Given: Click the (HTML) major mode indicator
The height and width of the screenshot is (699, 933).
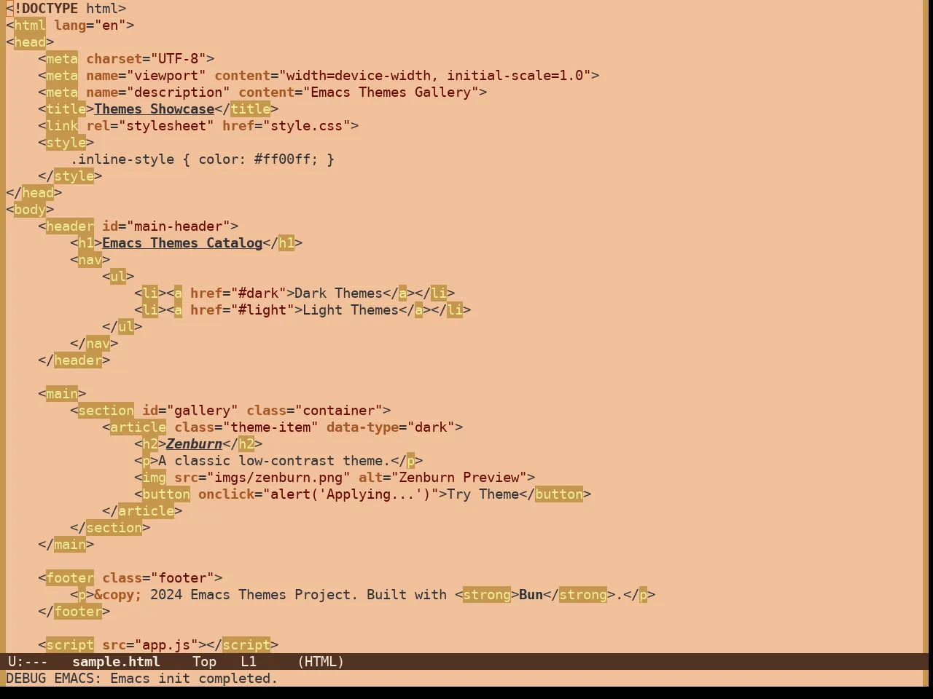Looking at the screenshot, I should 321,662.
